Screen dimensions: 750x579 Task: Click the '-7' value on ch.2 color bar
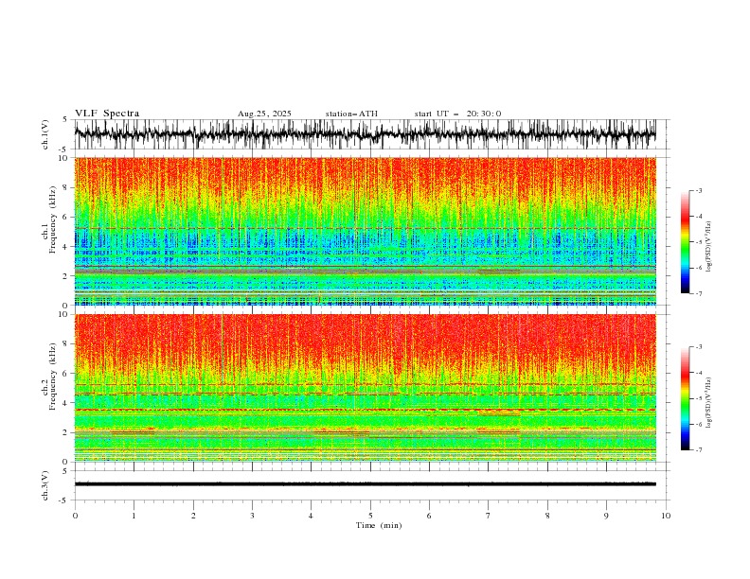point(699,450)
